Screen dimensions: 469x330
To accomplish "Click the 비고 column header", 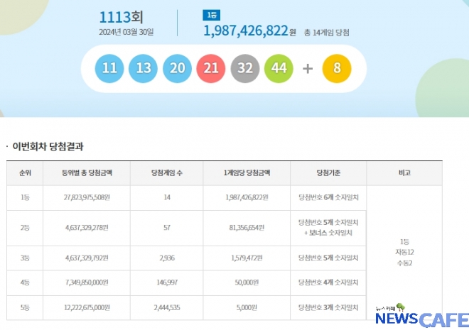I will pyautogui.click(x=404, y=173).
